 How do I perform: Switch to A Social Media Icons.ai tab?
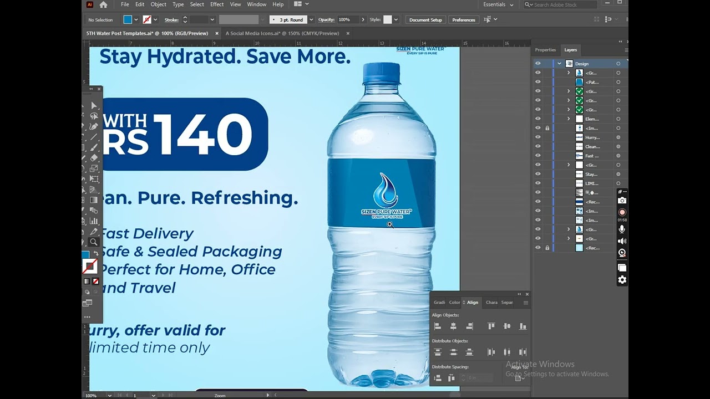click(282, 33)
